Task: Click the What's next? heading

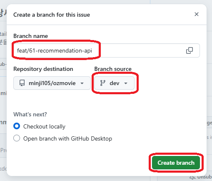Action: click(x=30, y=114)
